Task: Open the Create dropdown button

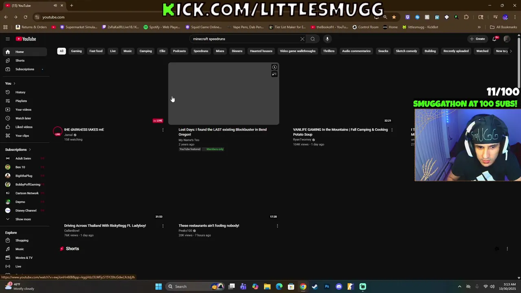Action: (x=477, y=39)
